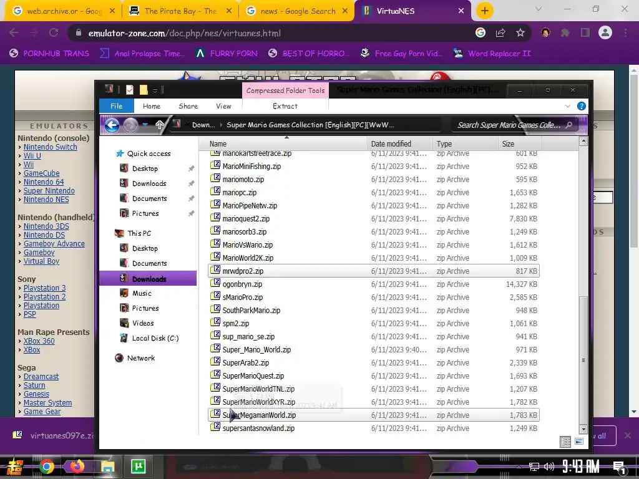Click the Up directory arrow in File Explorer

pos(160,125)
